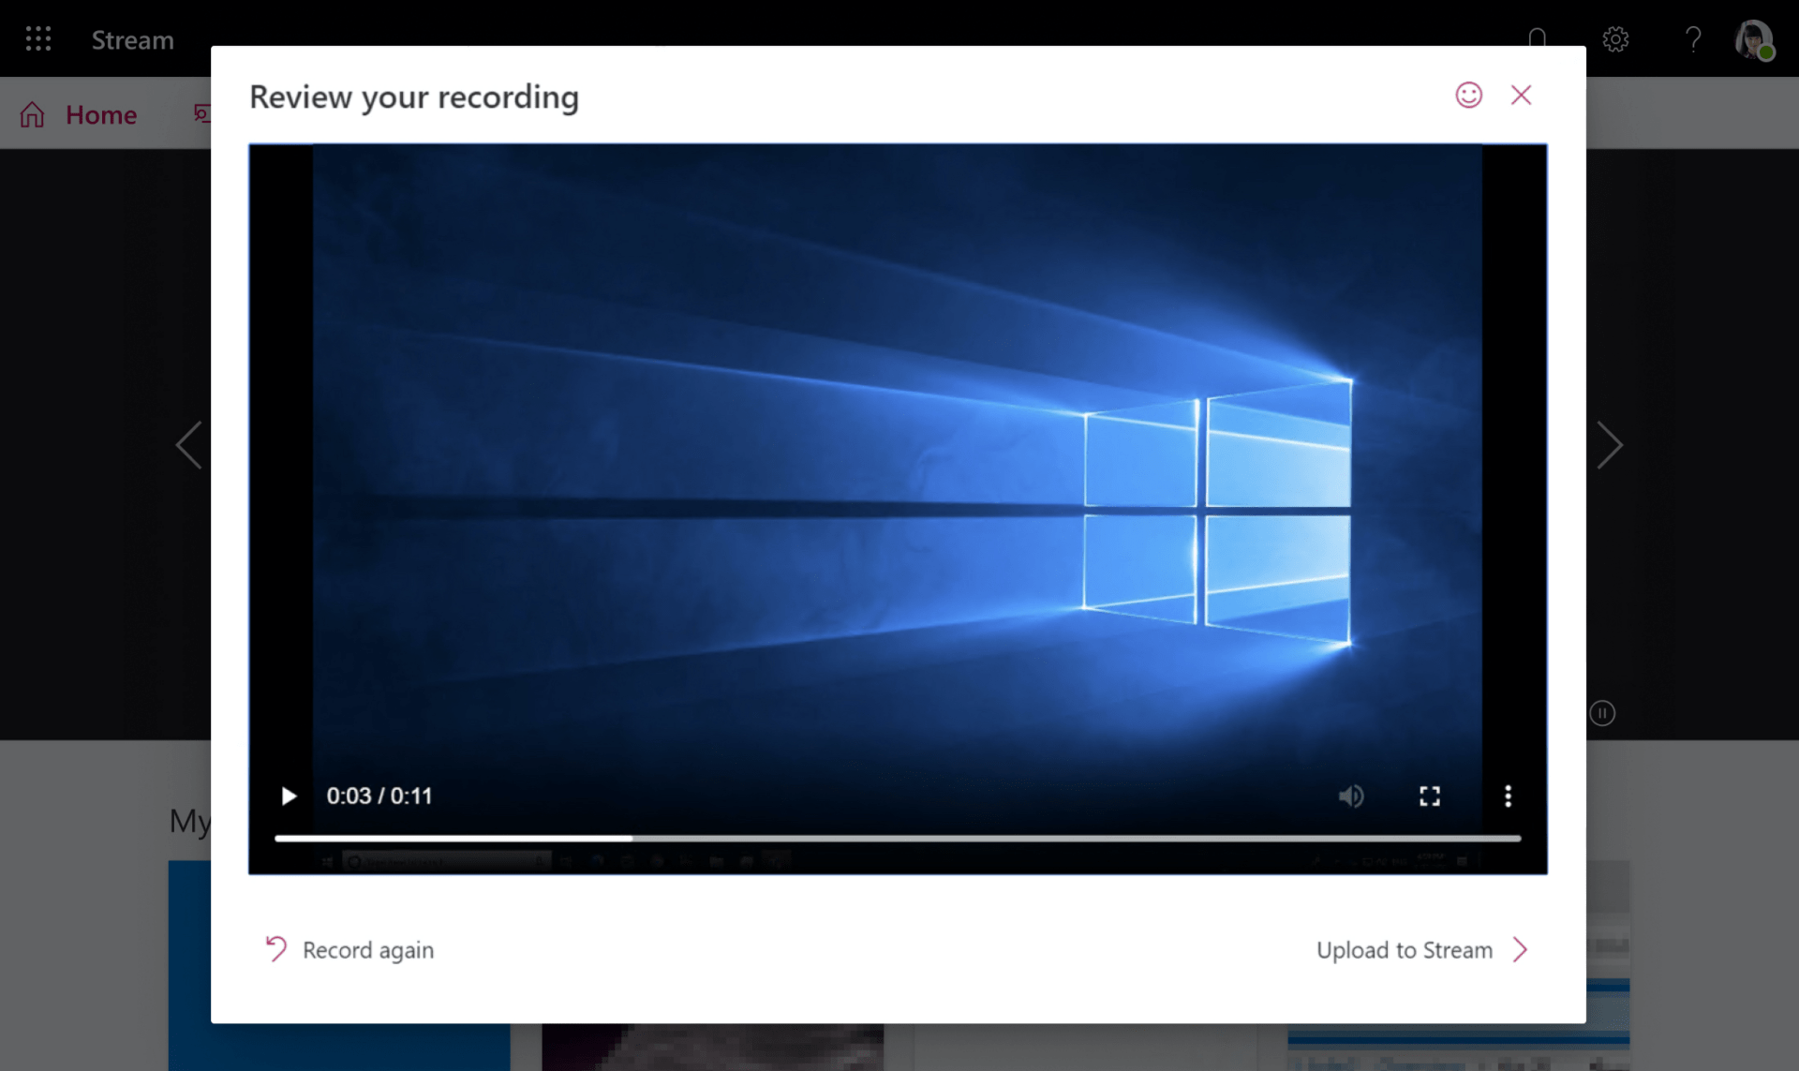The image size is (1799, 1071).
Task: Show previous carousel slide
Action: pos(189,444)
